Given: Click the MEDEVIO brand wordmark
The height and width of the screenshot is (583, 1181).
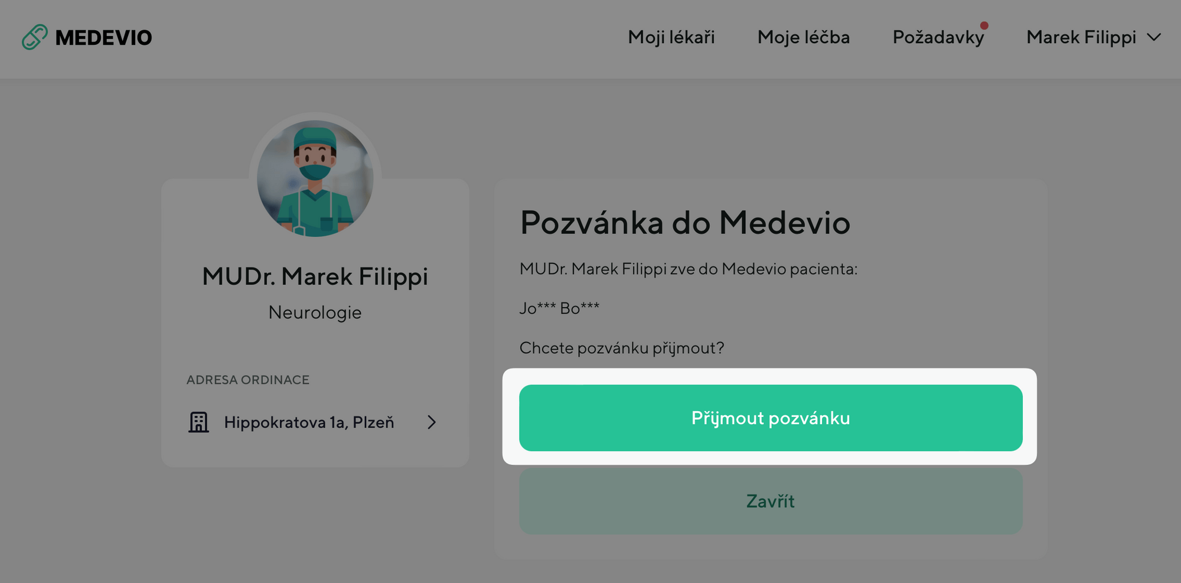Looking at the screenshot, I should 103,38.
